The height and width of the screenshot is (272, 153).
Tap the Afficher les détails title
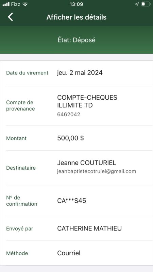(x=76, y=17)
